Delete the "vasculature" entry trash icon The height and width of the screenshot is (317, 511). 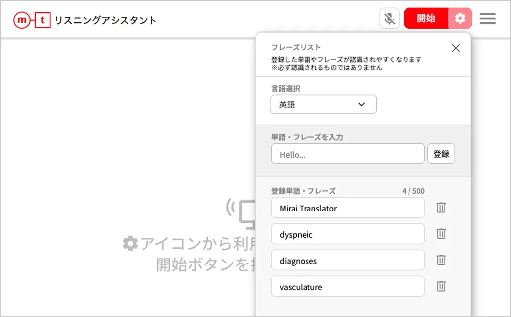click(441, 286)
